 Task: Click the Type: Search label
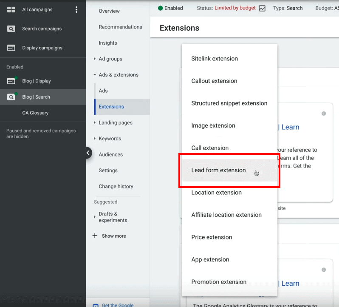tap(288, 8)
